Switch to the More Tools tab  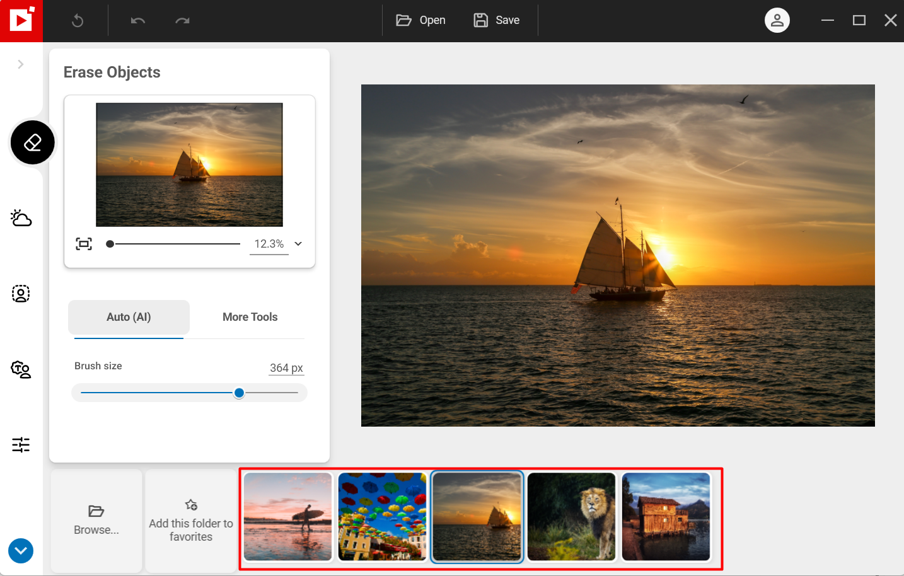[250, 317]
